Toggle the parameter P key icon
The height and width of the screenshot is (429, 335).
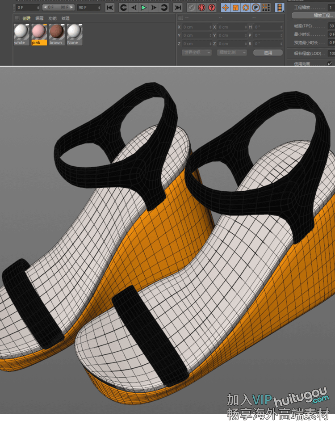pyautogui.click(x=255, y=8)
